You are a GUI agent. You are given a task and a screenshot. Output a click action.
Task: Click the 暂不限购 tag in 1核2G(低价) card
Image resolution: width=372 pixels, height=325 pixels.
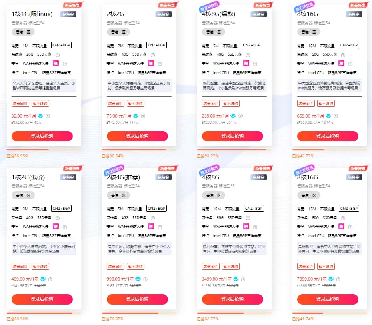tap(40, 266)
